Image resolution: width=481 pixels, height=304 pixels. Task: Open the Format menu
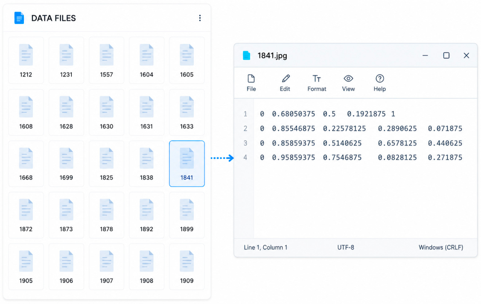click(317, 83)
